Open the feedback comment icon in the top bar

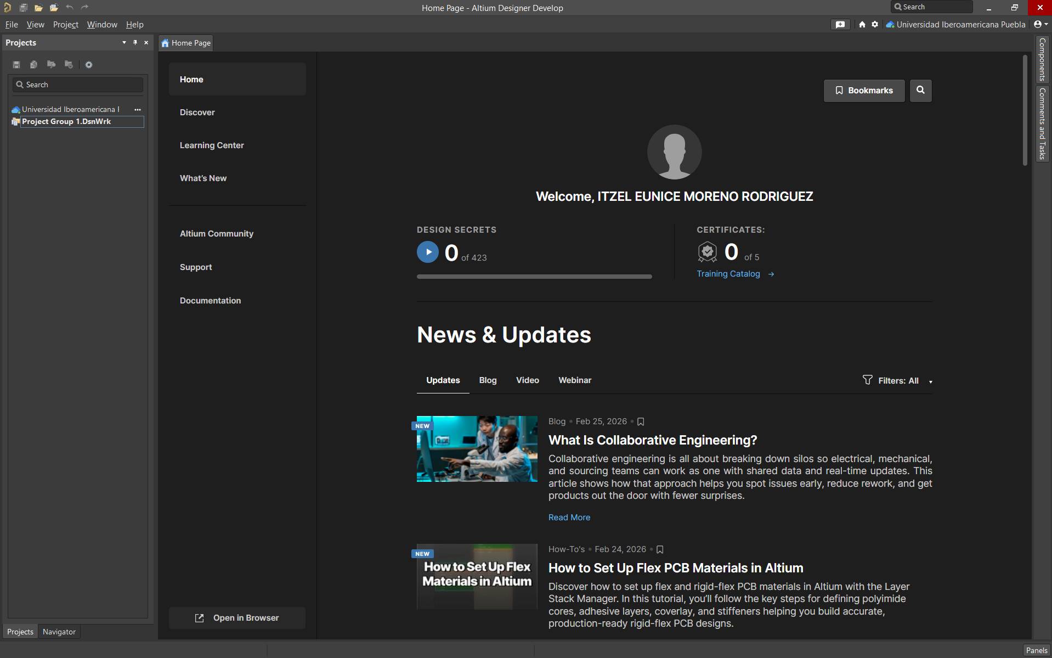[840, 25]
